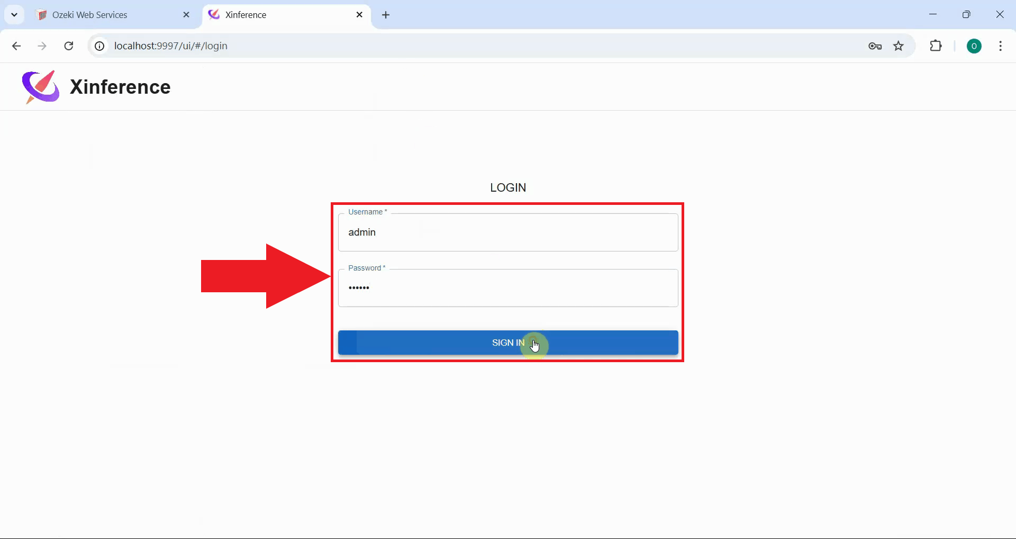This screenshot has width=1016, height=539.
Task: Click the password manager key icon
Action: pos(875,46)
